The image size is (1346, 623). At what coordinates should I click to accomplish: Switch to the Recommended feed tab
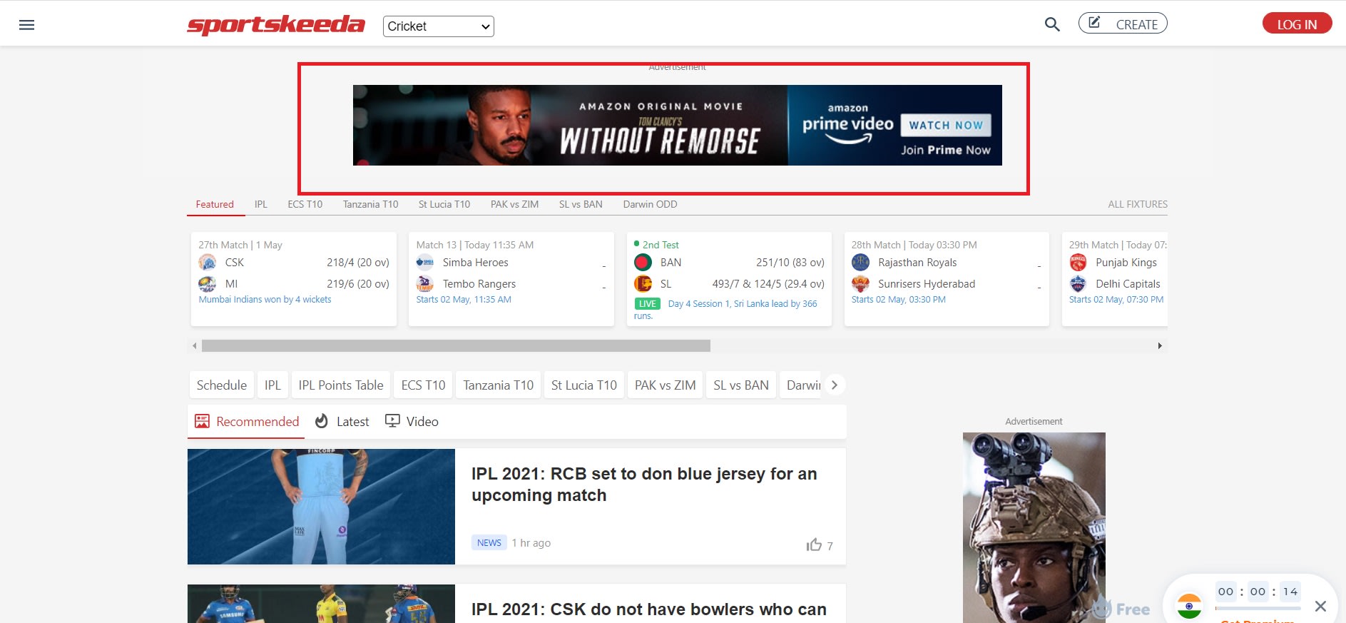click(247, 422)
